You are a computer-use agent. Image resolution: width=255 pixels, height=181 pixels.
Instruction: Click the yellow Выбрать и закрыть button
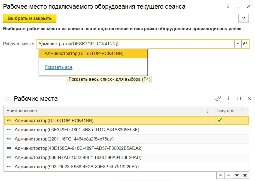click(30, 18)
